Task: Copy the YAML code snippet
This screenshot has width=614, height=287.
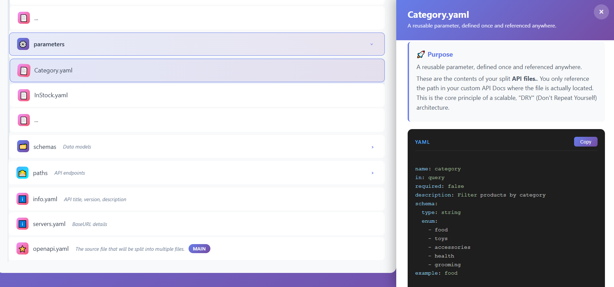Action: tap(585, 142)
